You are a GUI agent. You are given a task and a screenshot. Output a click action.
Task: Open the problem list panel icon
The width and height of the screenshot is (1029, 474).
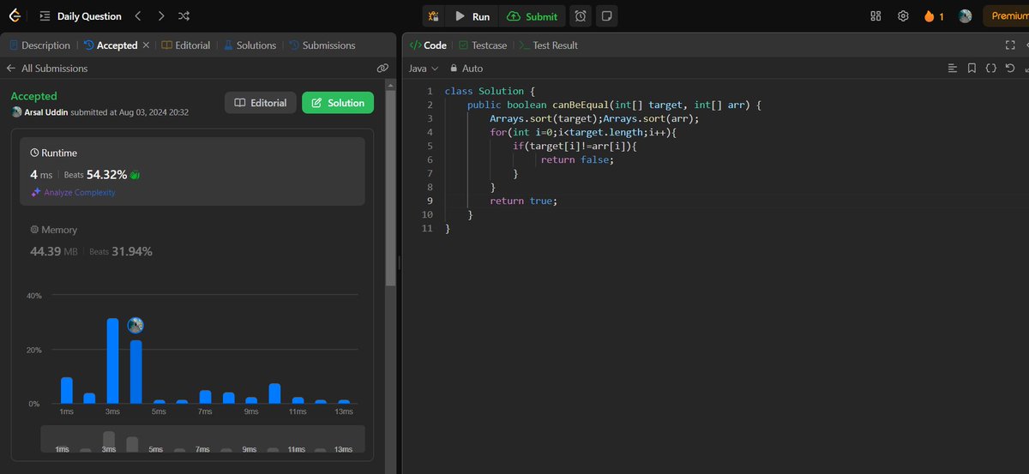pos(45,16)
